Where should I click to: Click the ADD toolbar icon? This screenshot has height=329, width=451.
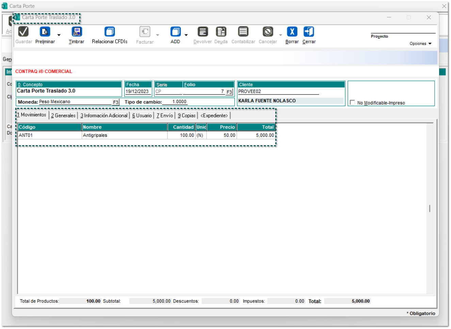point(175,32)
